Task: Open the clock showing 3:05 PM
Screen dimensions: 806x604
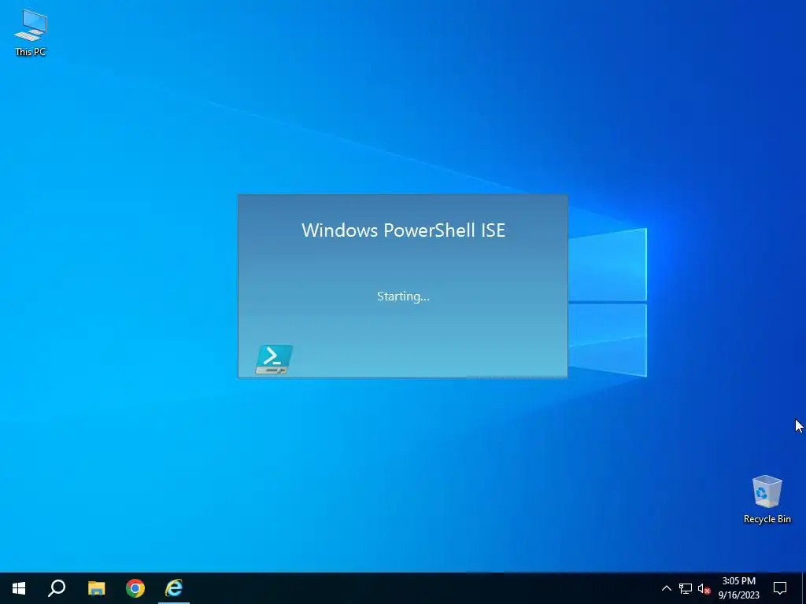Action: point(738,588)
